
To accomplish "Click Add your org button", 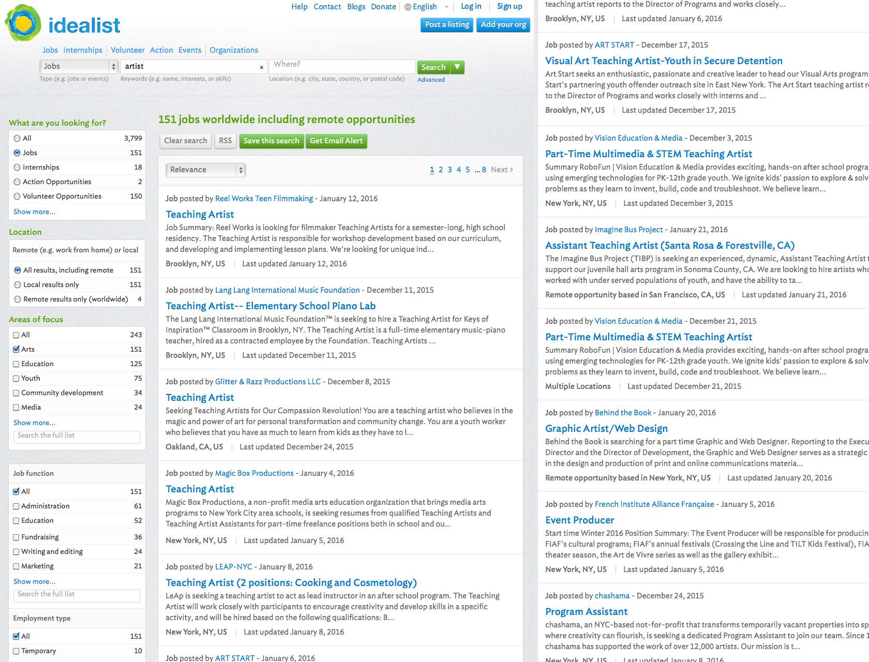I will tap(503, 24).
